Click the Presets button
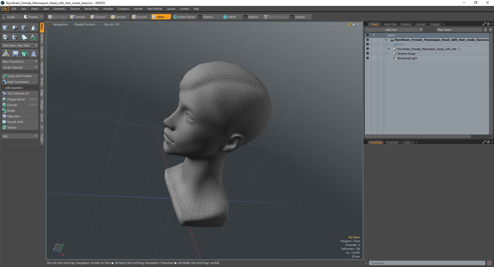Screen dimensions: 494x267 [33, 17]
